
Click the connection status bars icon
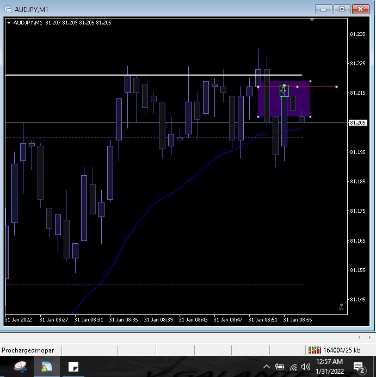(315, 350)
